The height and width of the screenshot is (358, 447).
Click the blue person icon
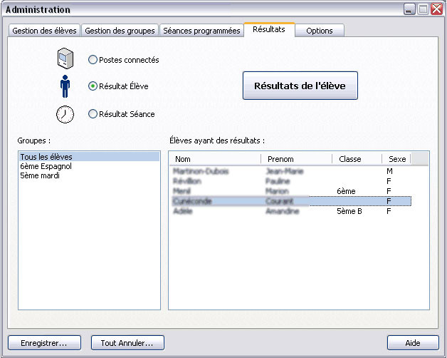click(x=65, y=86)
